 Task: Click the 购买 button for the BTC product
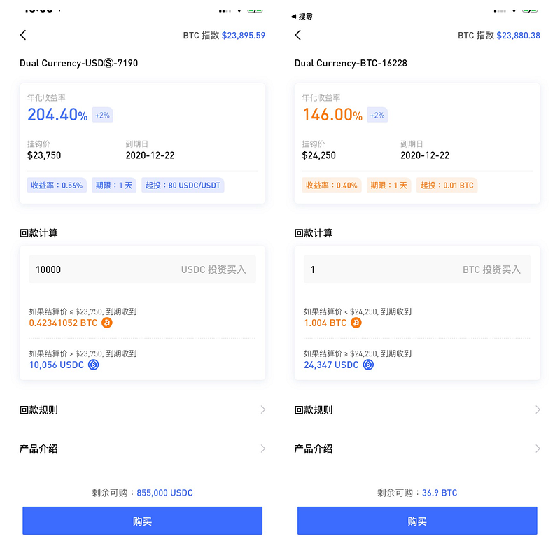point(417,521)
